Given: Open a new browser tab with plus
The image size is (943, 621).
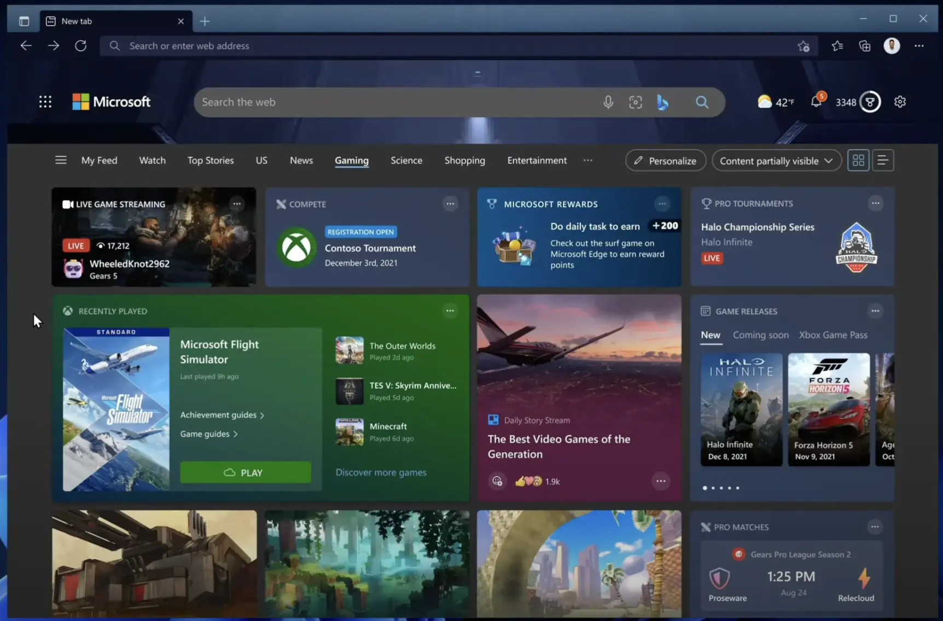Looking at the screenshot, I should point(205,21).
